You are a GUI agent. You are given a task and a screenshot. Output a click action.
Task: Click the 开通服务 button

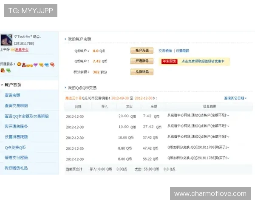point(142,61)
